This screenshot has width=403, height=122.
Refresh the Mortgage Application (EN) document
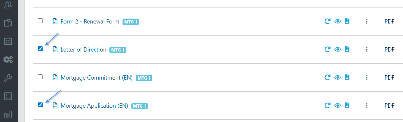click(327, 106)
